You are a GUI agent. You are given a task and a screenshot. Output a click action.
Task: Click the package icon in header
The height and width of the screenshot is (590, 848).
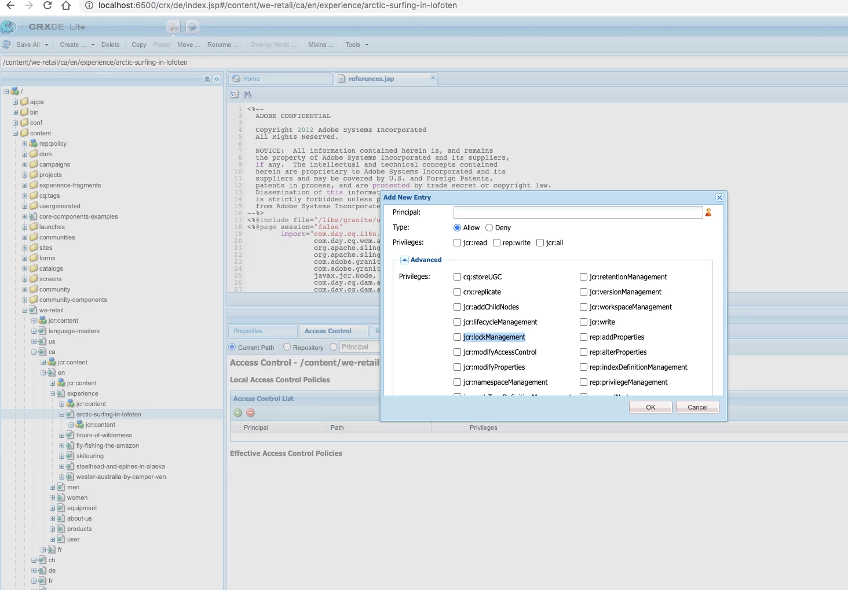[x=192, y=27]
